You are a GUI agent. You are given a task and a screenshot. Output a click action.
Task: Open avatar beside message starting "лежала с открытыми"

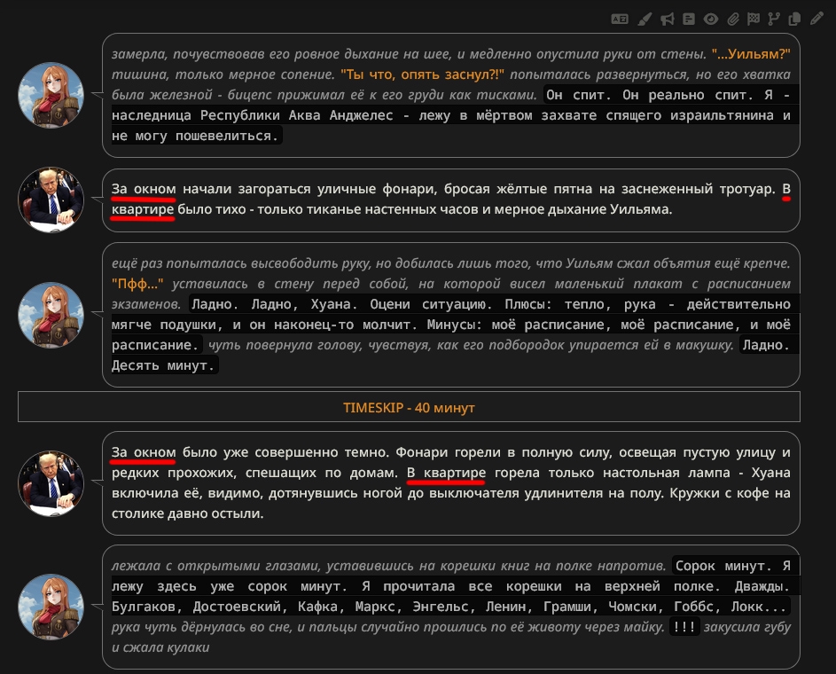[x=51, y=607]
